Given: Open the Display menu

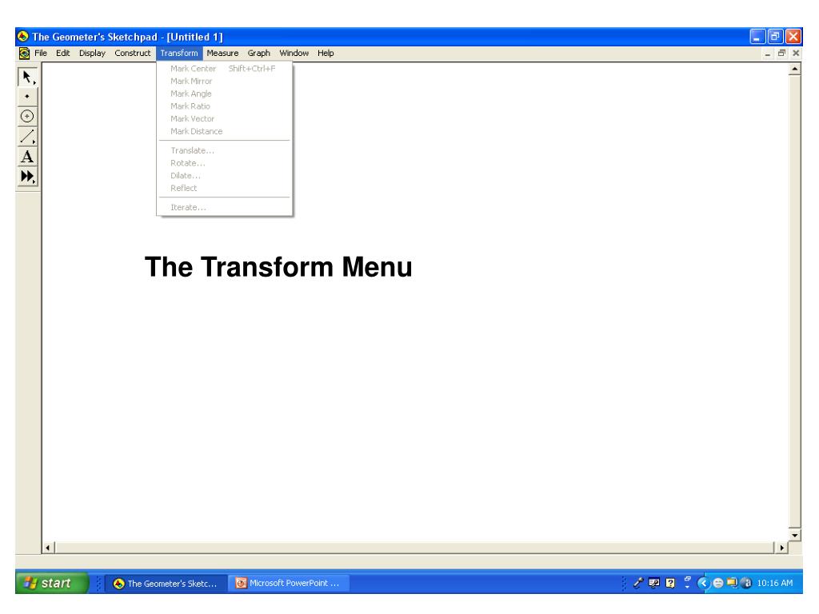Looking at the screenshot, I should 92,54.
